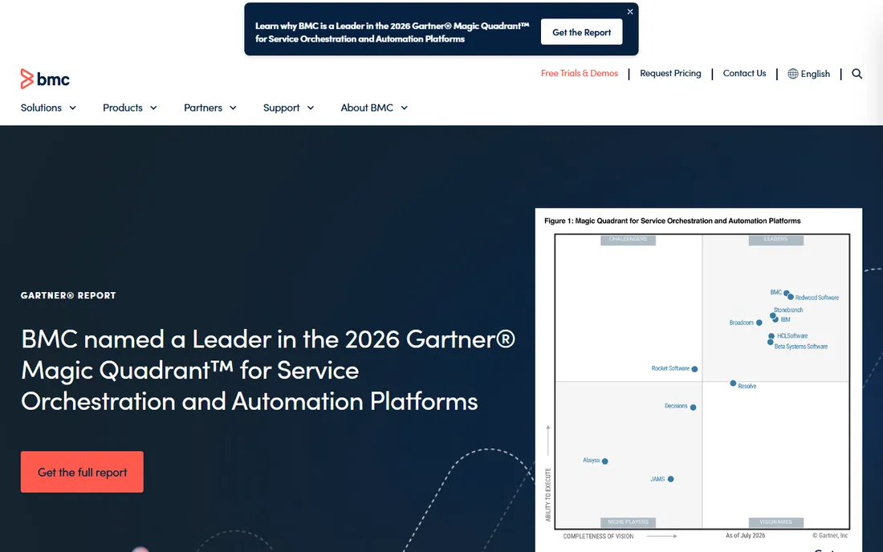The width and height of the screenshot is (883, 552).
Task: Expand the chevron next to Solutions
Action: point(72,108)
